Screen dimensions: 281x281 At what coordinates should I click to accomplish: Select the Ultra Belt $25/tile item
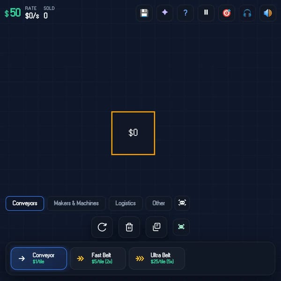pos(157,258)
